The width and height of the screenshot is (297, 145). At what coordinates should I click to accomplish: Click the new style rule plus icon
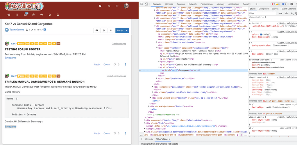pos(292,13)
